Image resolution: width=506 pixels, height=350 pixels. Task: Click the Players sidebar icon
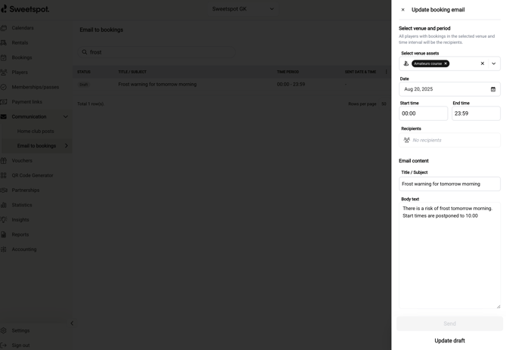4,73
